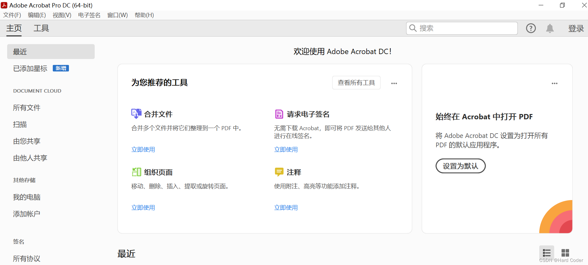Click the Combine Files (合并文件) icon
This screenshot has height=265, width=588.
click(x=136, y=114)
